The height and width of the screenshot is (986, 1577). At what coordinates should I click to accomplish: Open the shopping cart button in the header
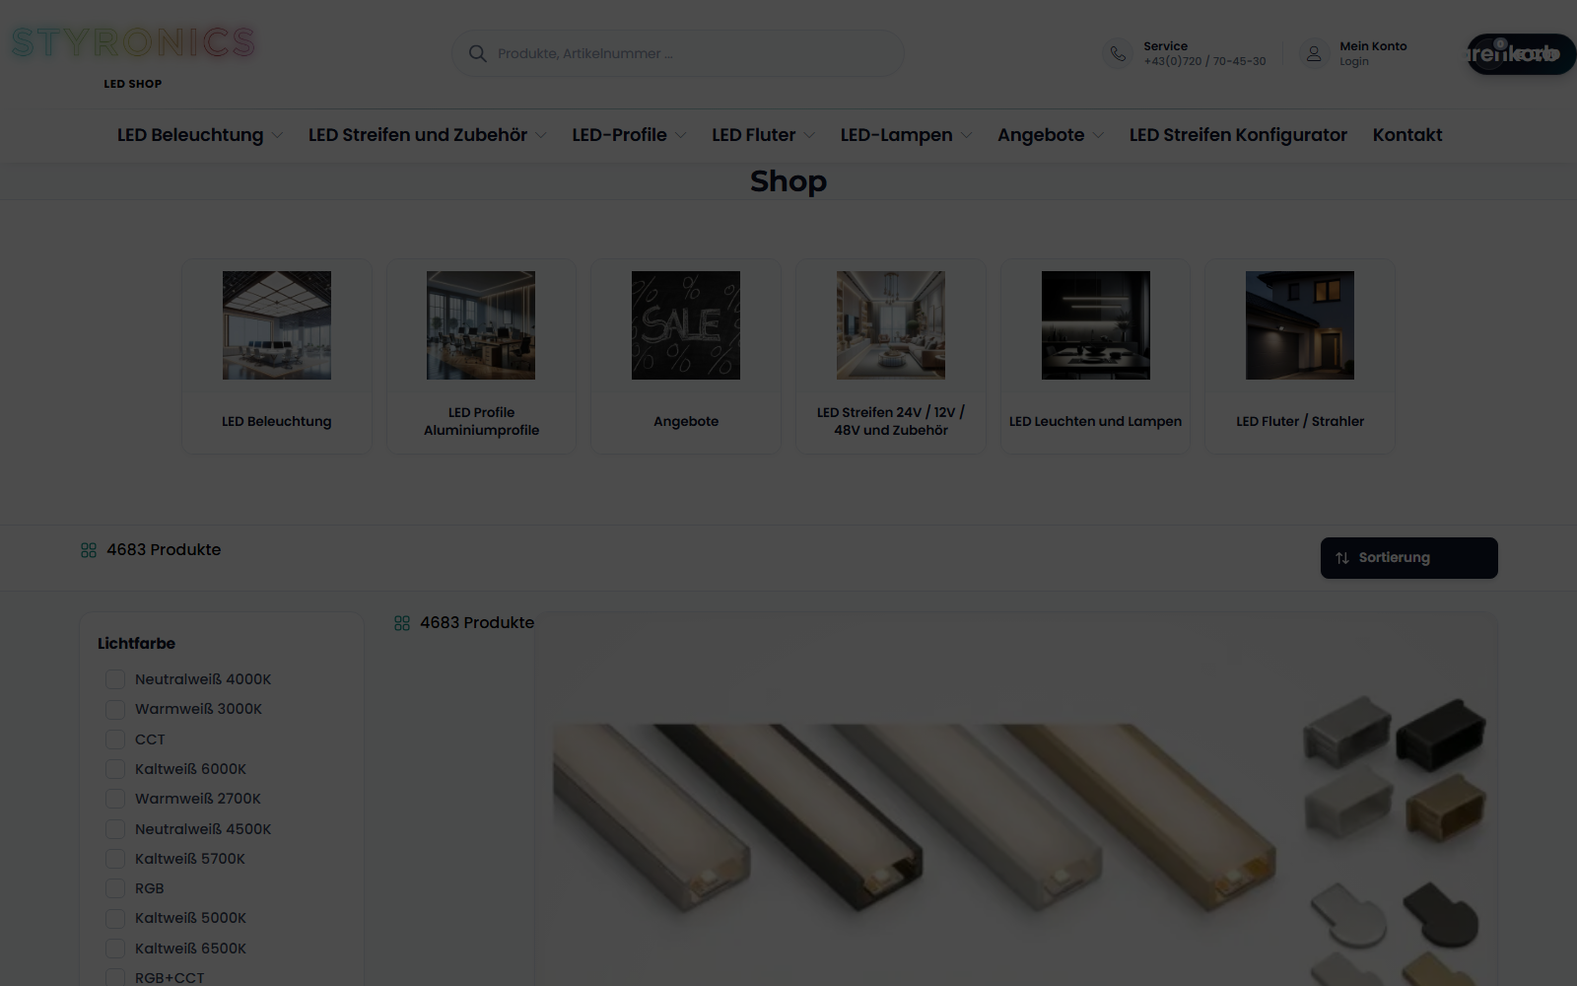pyautogui.click(x=1521, y=54)
